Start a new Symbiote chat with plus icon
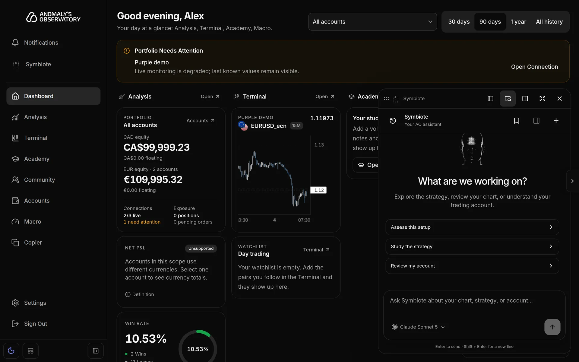This screenshot has height=362, width=579. (556, 121)
